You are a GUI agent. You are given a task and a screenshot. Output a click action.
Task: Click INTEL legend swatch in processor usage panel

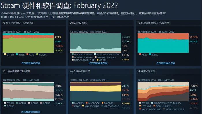pos(150,54)
